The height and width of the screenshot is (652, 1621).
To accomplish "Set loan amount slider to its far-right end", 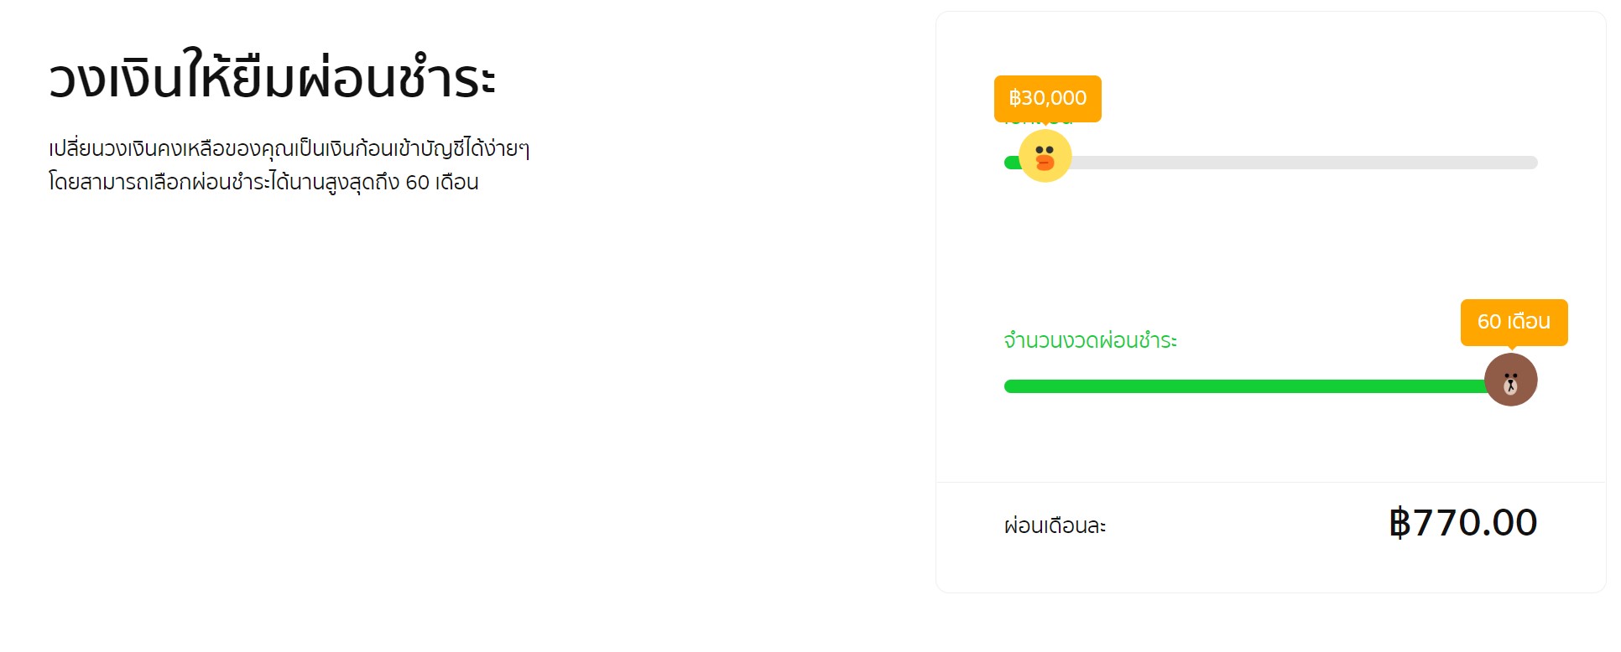I will point(1534,163).
